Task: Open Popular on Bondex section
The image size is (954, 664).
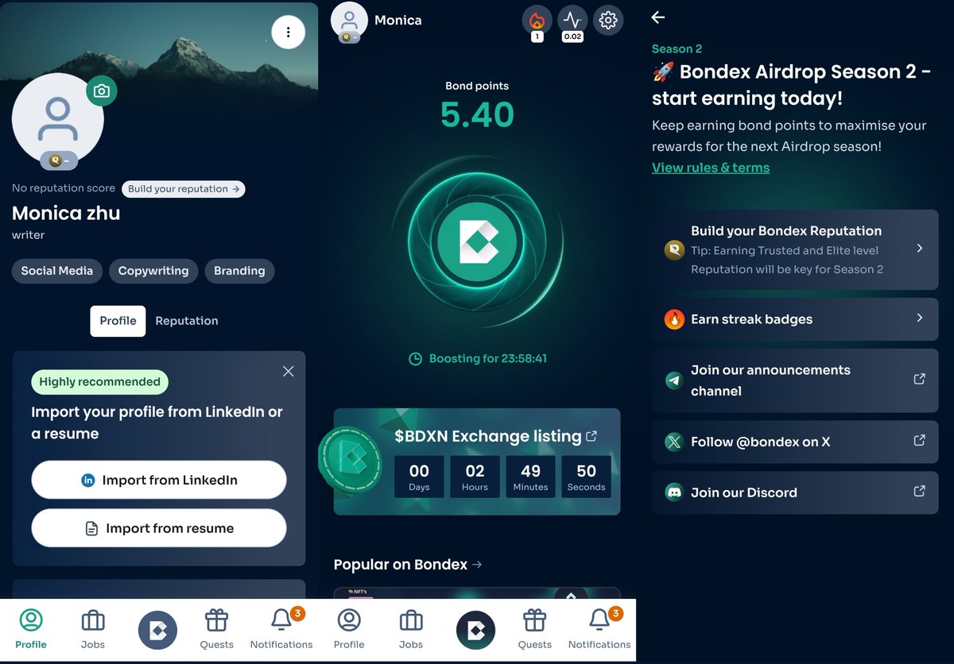Action: [x=408, y=565]
